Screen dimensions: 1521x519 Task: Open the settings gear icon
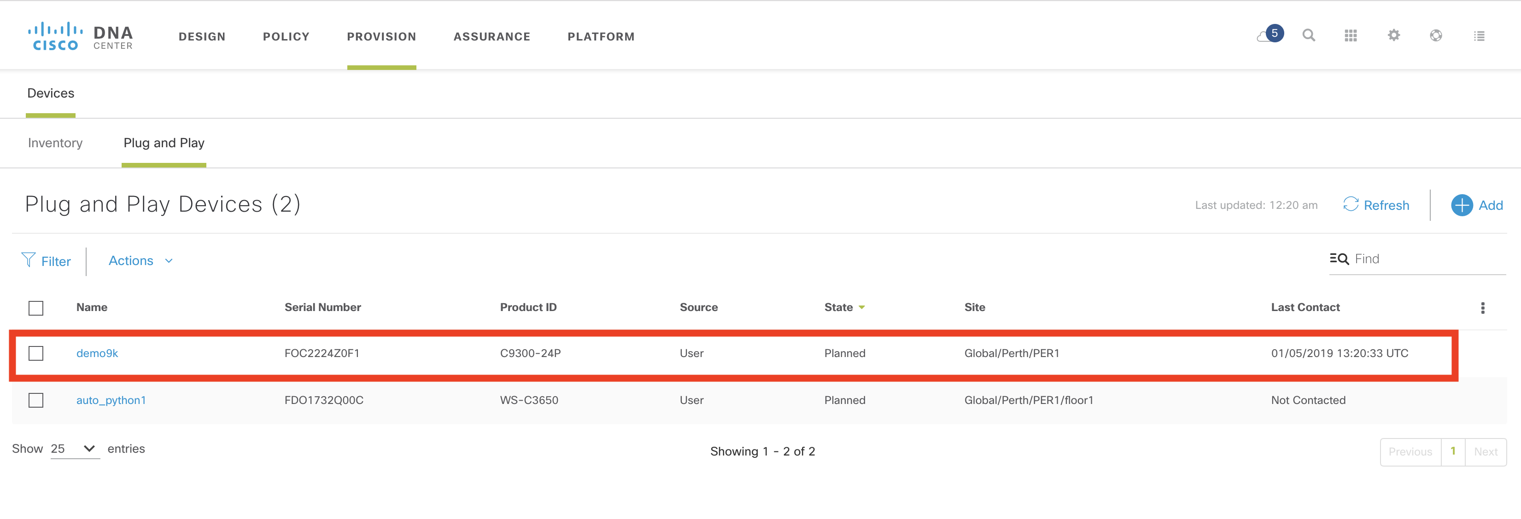[x=1393, y=35]
